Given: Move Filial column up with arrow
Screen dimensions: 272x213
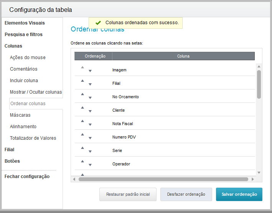Looking at the screenshot, I should click(82, 81).
